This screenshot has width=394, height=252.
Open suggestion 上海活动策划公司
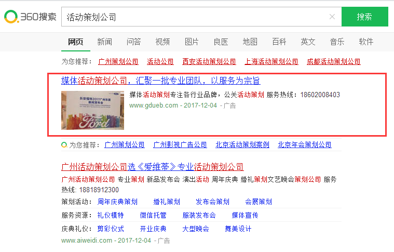pos(271,62)
